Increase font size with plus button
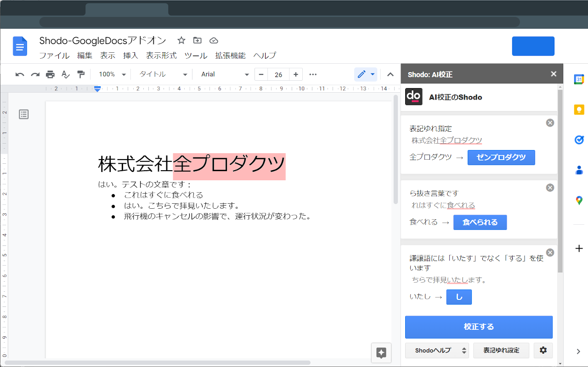 click(x=296, y=74)
